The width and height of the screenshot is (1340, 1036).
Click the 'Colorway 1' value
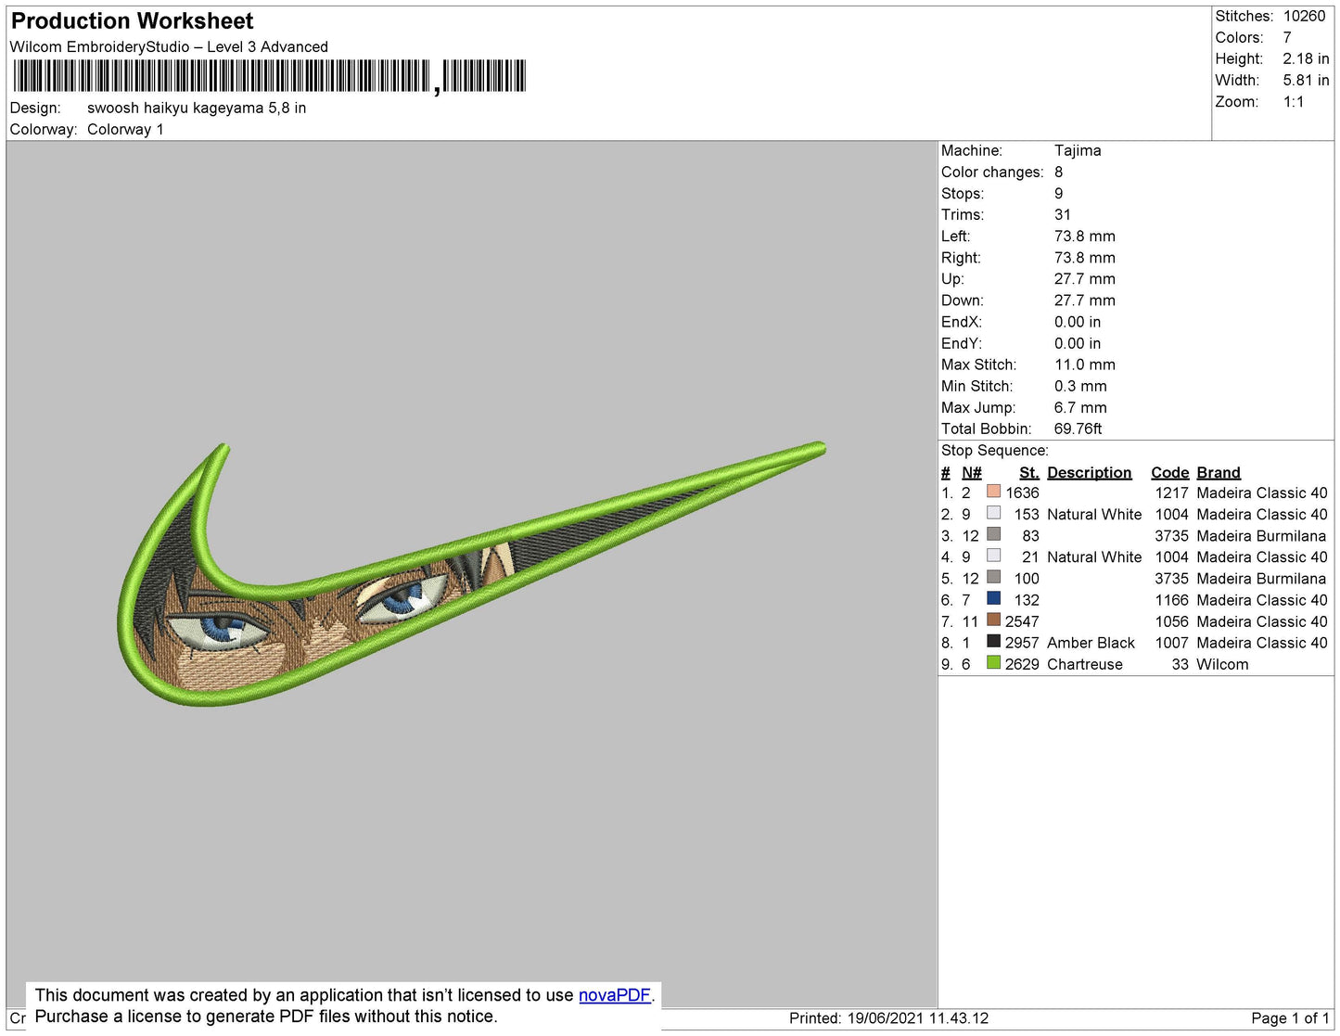click(x=125, y=129)
